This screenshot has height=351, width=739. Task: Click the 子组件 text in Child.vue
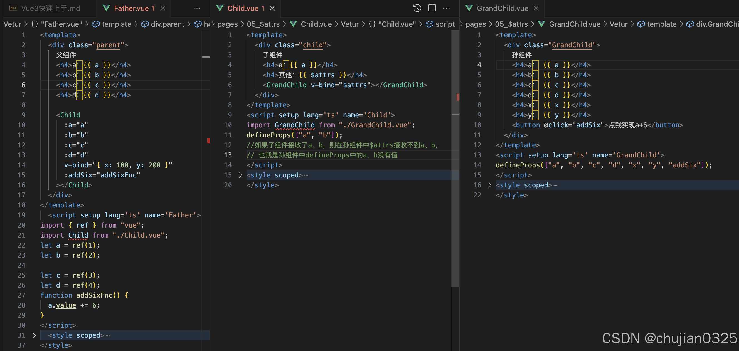tap(273, 55)
